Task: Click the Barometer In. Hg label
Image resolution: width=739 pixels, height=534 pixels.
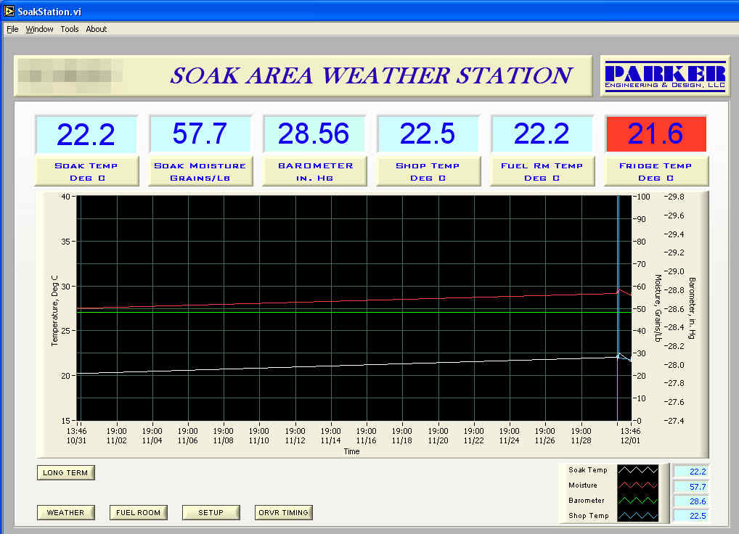Action: click(x=314, y=171)
